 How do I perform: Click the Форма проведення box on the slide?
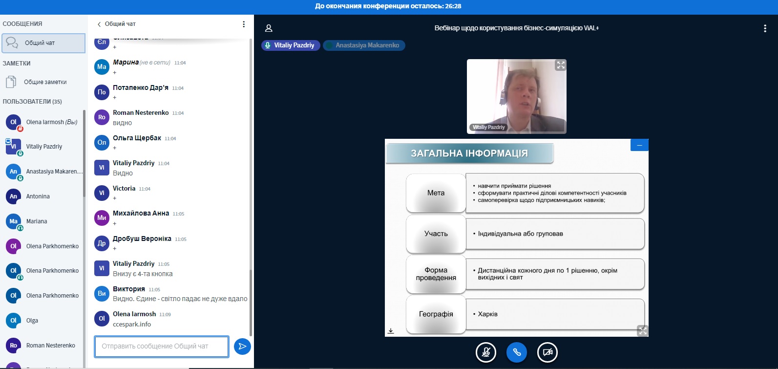tap(436, 274)
